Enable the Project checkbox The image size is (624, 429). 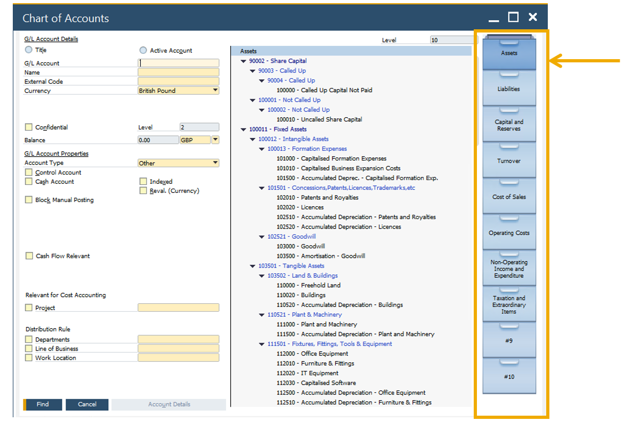point(29,307)
